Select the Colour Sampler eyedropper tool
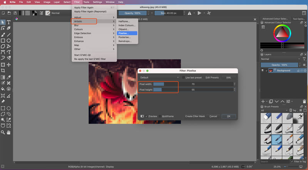The height and width of the screenshot is (170, 308). (x=8, y=77)
